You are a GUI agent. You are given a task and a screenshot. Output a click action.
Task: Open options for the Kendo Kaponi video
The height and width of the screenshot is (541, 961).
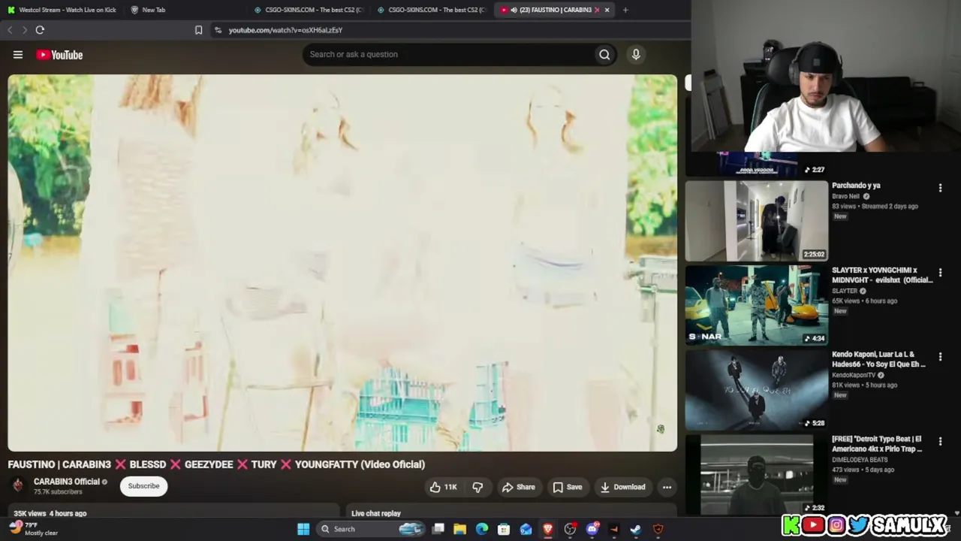click(940, 357)
